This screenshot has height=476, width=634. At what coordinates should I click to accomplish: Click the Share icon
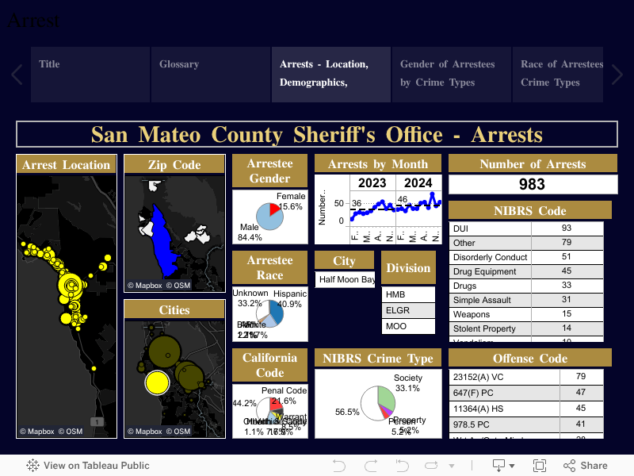[x=569, y=466]
